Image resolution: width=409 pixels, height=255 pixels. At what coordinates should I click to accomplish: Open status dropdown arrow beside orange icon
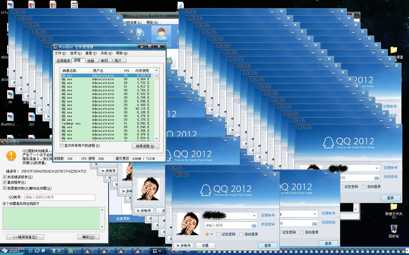tap(212, 234)
